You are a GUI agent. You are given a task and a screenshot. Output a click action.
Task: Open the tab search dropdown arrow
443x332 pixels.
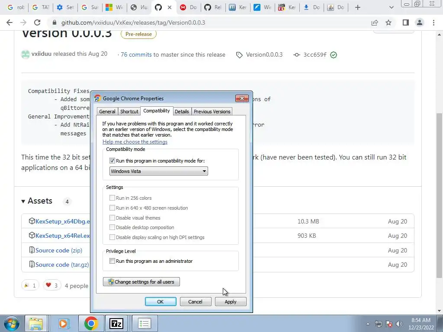pos(391,7)
